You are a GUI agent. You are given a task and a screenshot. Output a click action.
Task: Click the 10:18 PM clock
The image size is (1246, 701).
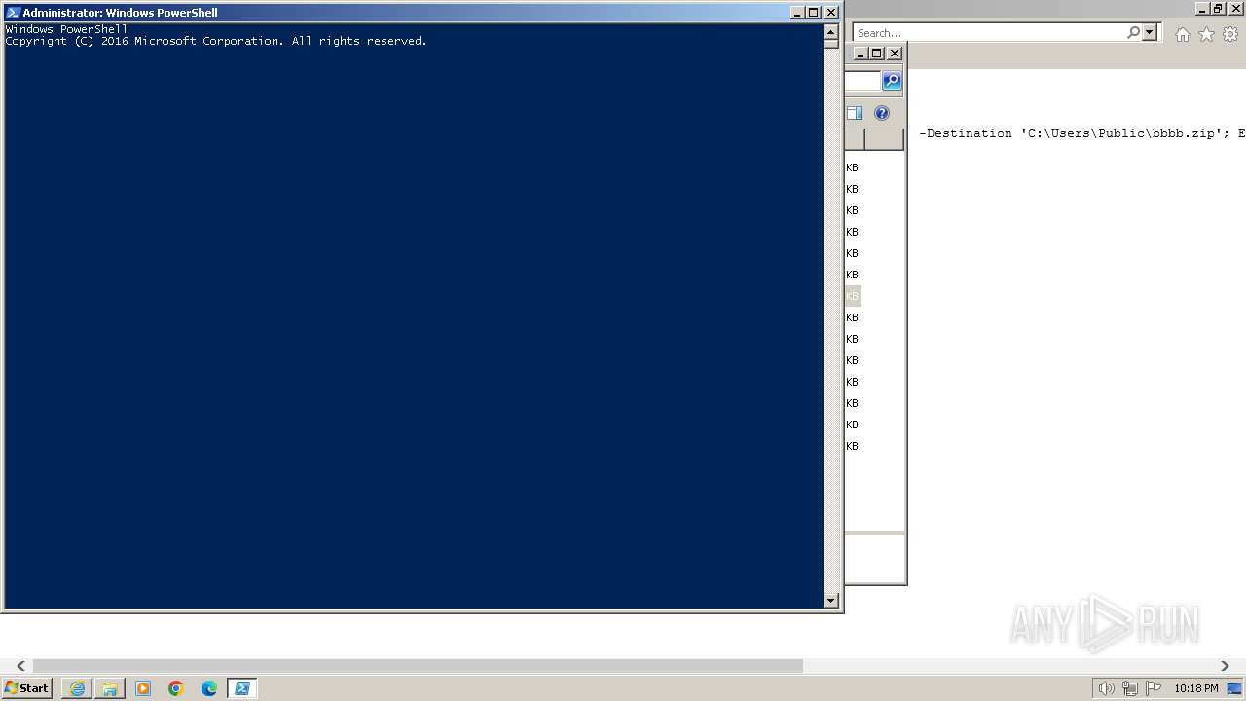1195,688
